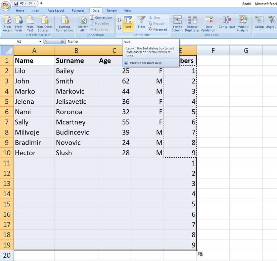The image size is (277, 261).
Task: Import data From Text
Action: pos(30,23)
